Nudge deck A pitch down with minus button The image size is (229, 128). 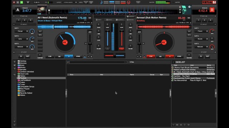[88, 57]
